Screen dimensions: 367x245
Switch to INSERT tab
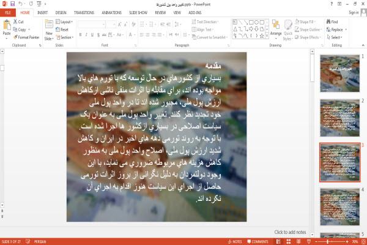(42, 13)
